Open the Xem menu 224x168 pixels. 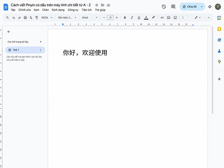click(x=36, y=10)
